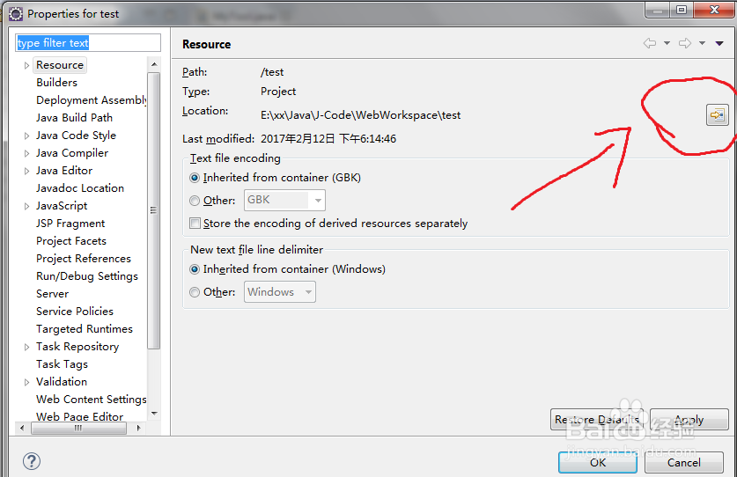Screen dimensions: 737x477
Task: Open the Windows line delimiter combo box
Action: [x=279, y=292]
